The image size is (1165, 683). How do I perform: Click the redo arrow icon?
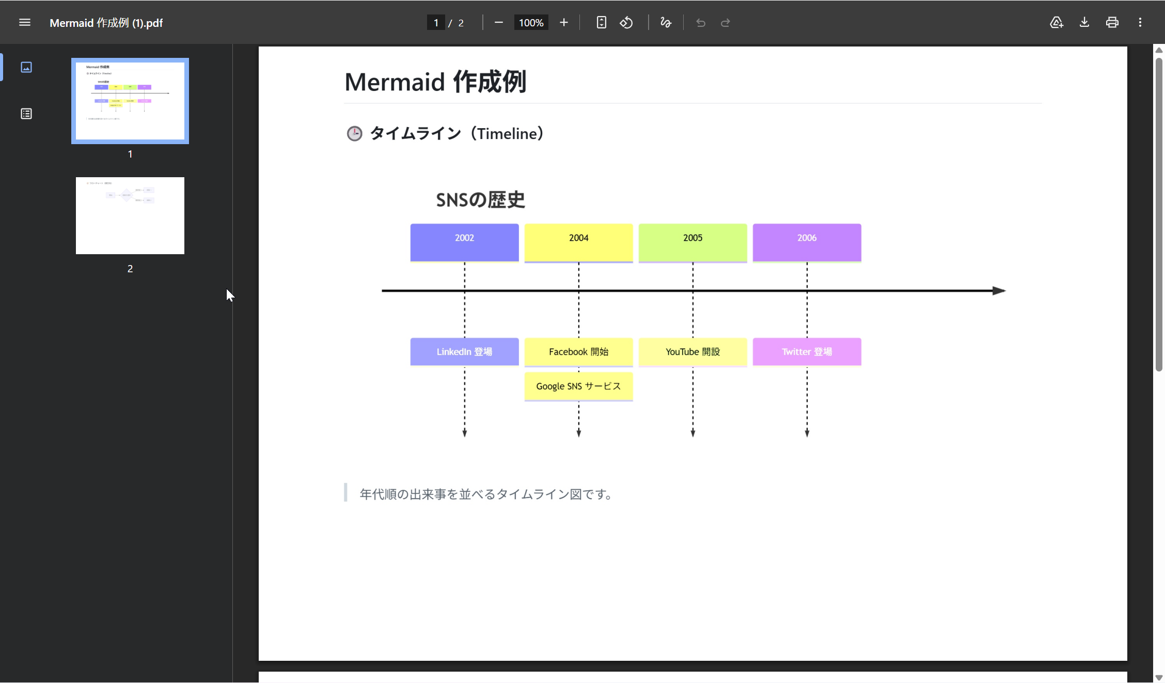[726, 23]
